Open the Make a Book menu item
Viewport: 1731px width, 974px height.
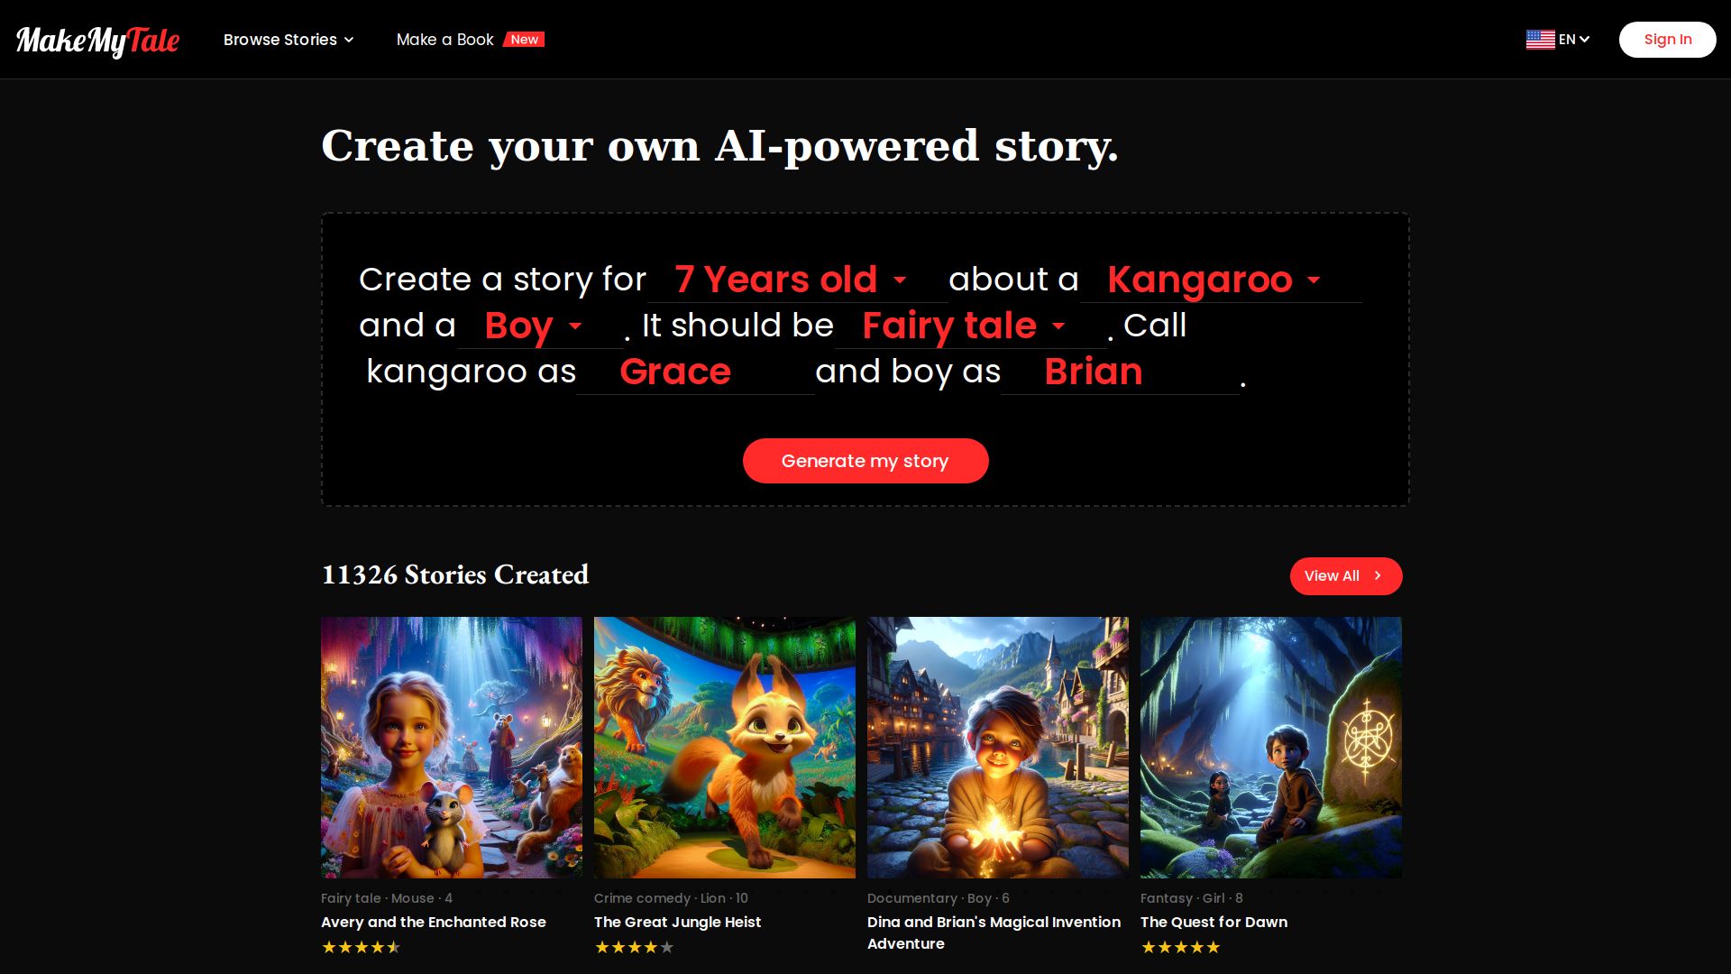[445, 40]
